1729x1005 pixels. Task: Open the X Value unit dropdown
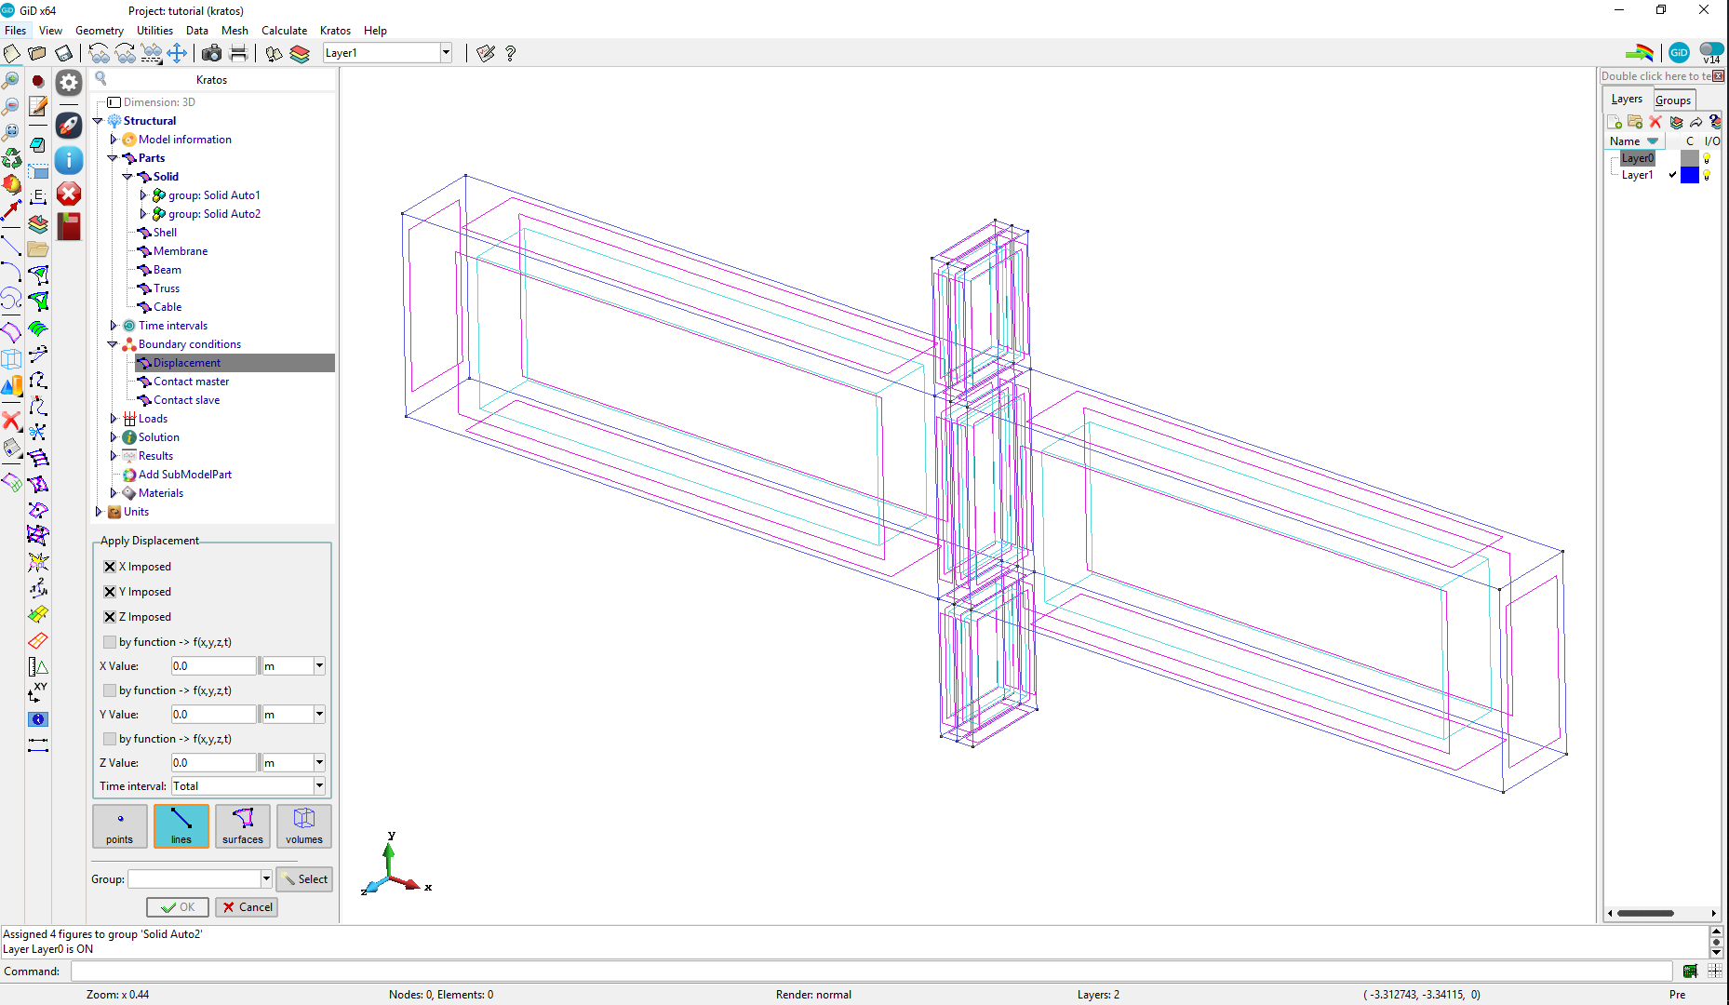coord(319,666)
